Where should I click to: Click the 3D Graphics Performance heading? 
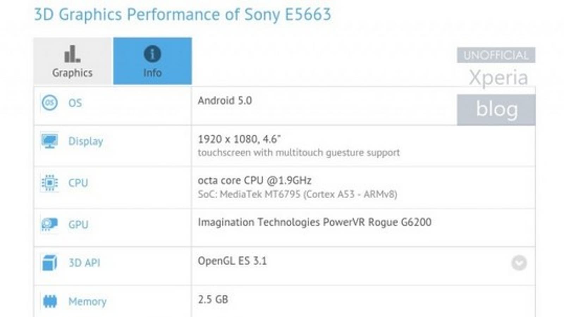click(182, 15)
